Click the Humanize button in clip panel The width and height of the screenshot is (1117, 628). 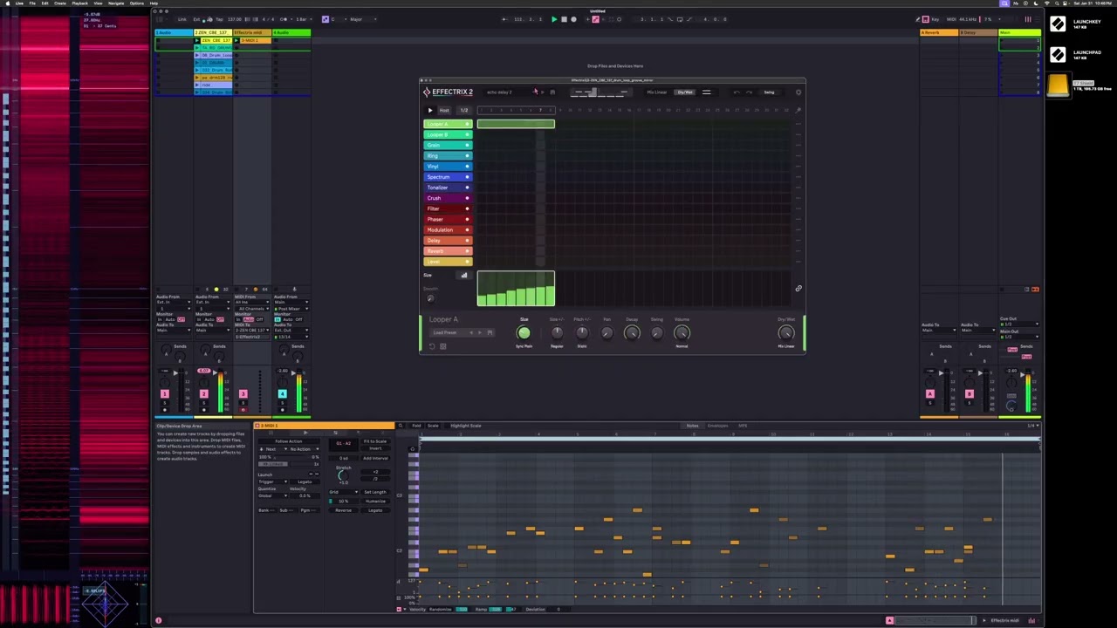tap(375, 502)
